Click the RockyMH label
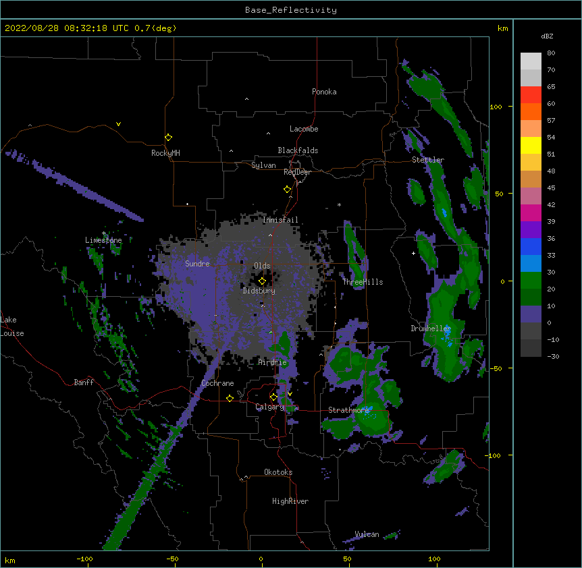Viewport: 582px width, 568px height. coord(165,153)
